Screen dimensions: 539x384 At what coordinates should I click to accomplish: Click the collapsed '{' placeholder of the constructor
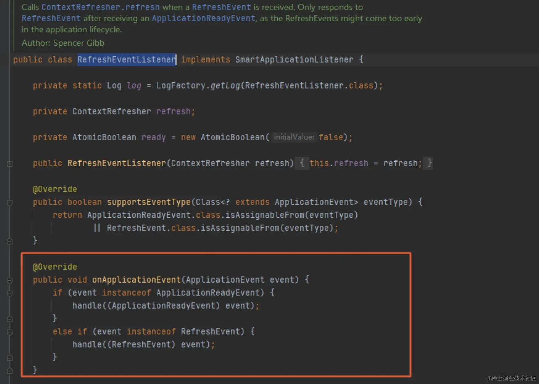(x=302, y=163)
